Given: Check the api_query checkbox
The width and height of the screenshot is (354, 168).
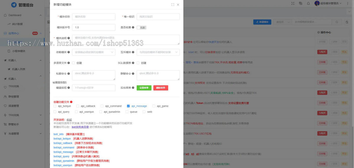Looking at the screenshot, I should click(x=55, y=112).
